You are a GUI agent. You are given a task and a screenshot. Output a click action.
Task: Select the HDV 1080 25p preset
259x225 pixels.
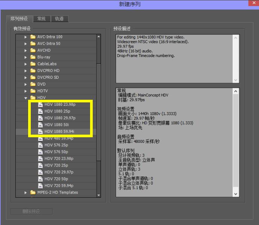click(x=57, y=111)
